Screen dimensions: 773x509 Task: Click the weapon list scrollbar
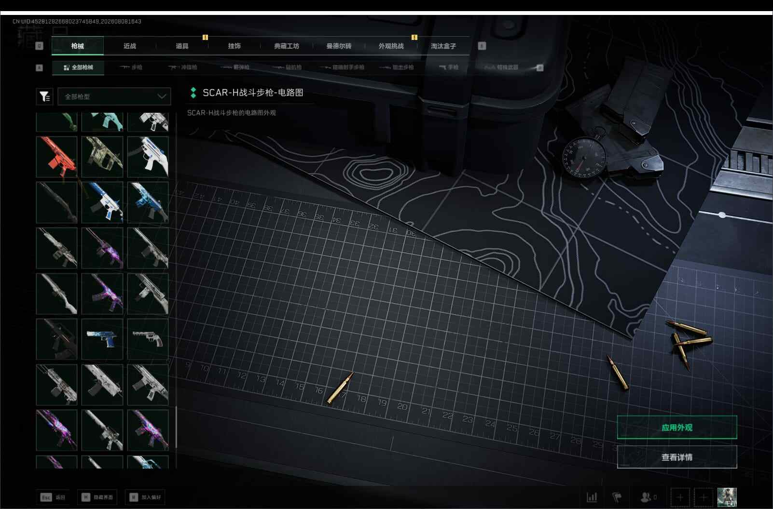[176, 427]
